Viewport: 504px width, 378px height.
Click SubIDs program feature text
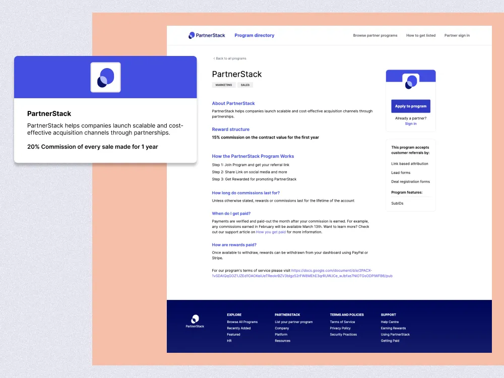pyautogui.click(x=397, y=203)
